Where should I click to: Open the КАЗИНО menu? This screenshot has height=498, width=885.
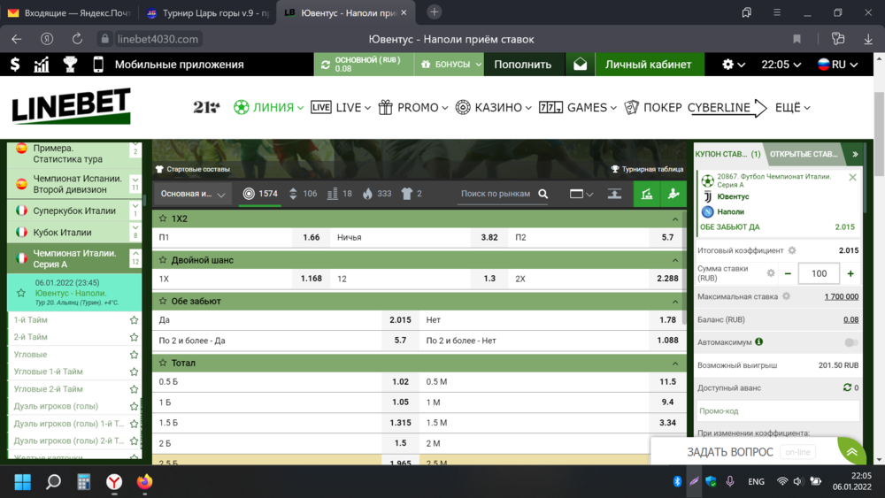tap(493, 107)
